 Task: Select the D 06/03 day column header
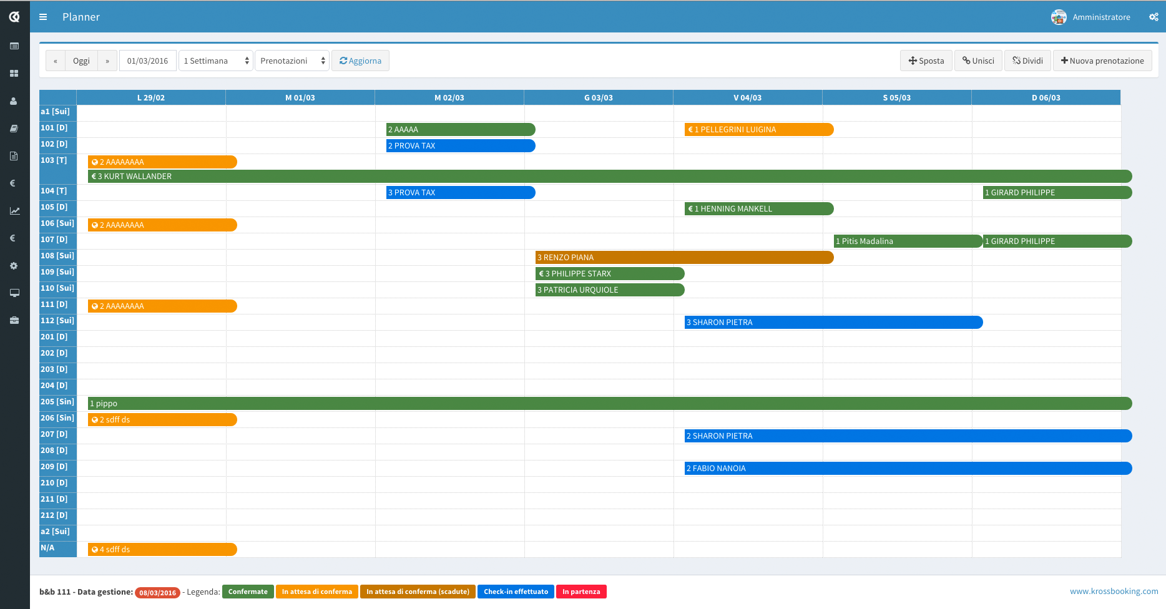pos(1046,97)
